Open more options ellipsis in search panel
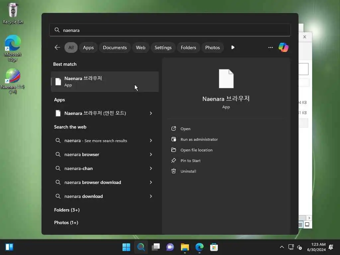 pyautogui.click(x=270, y=47)
